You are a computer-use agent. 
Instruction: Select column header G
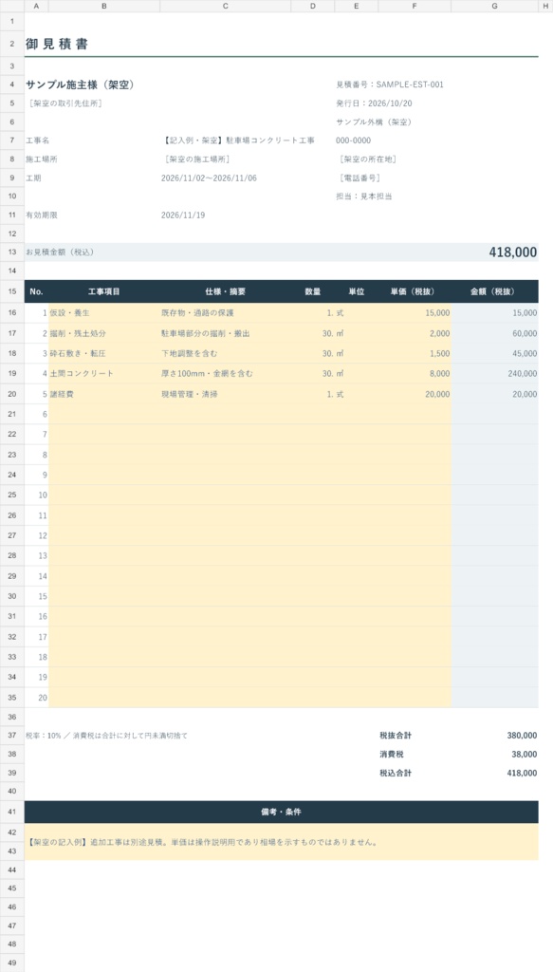pos(495,6)
